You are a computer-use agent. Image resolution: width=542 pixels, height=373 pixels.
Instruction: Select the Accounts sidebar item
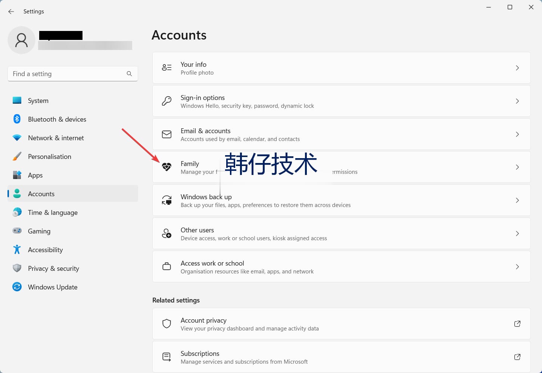pyautogui.click(x=73, y=194)
